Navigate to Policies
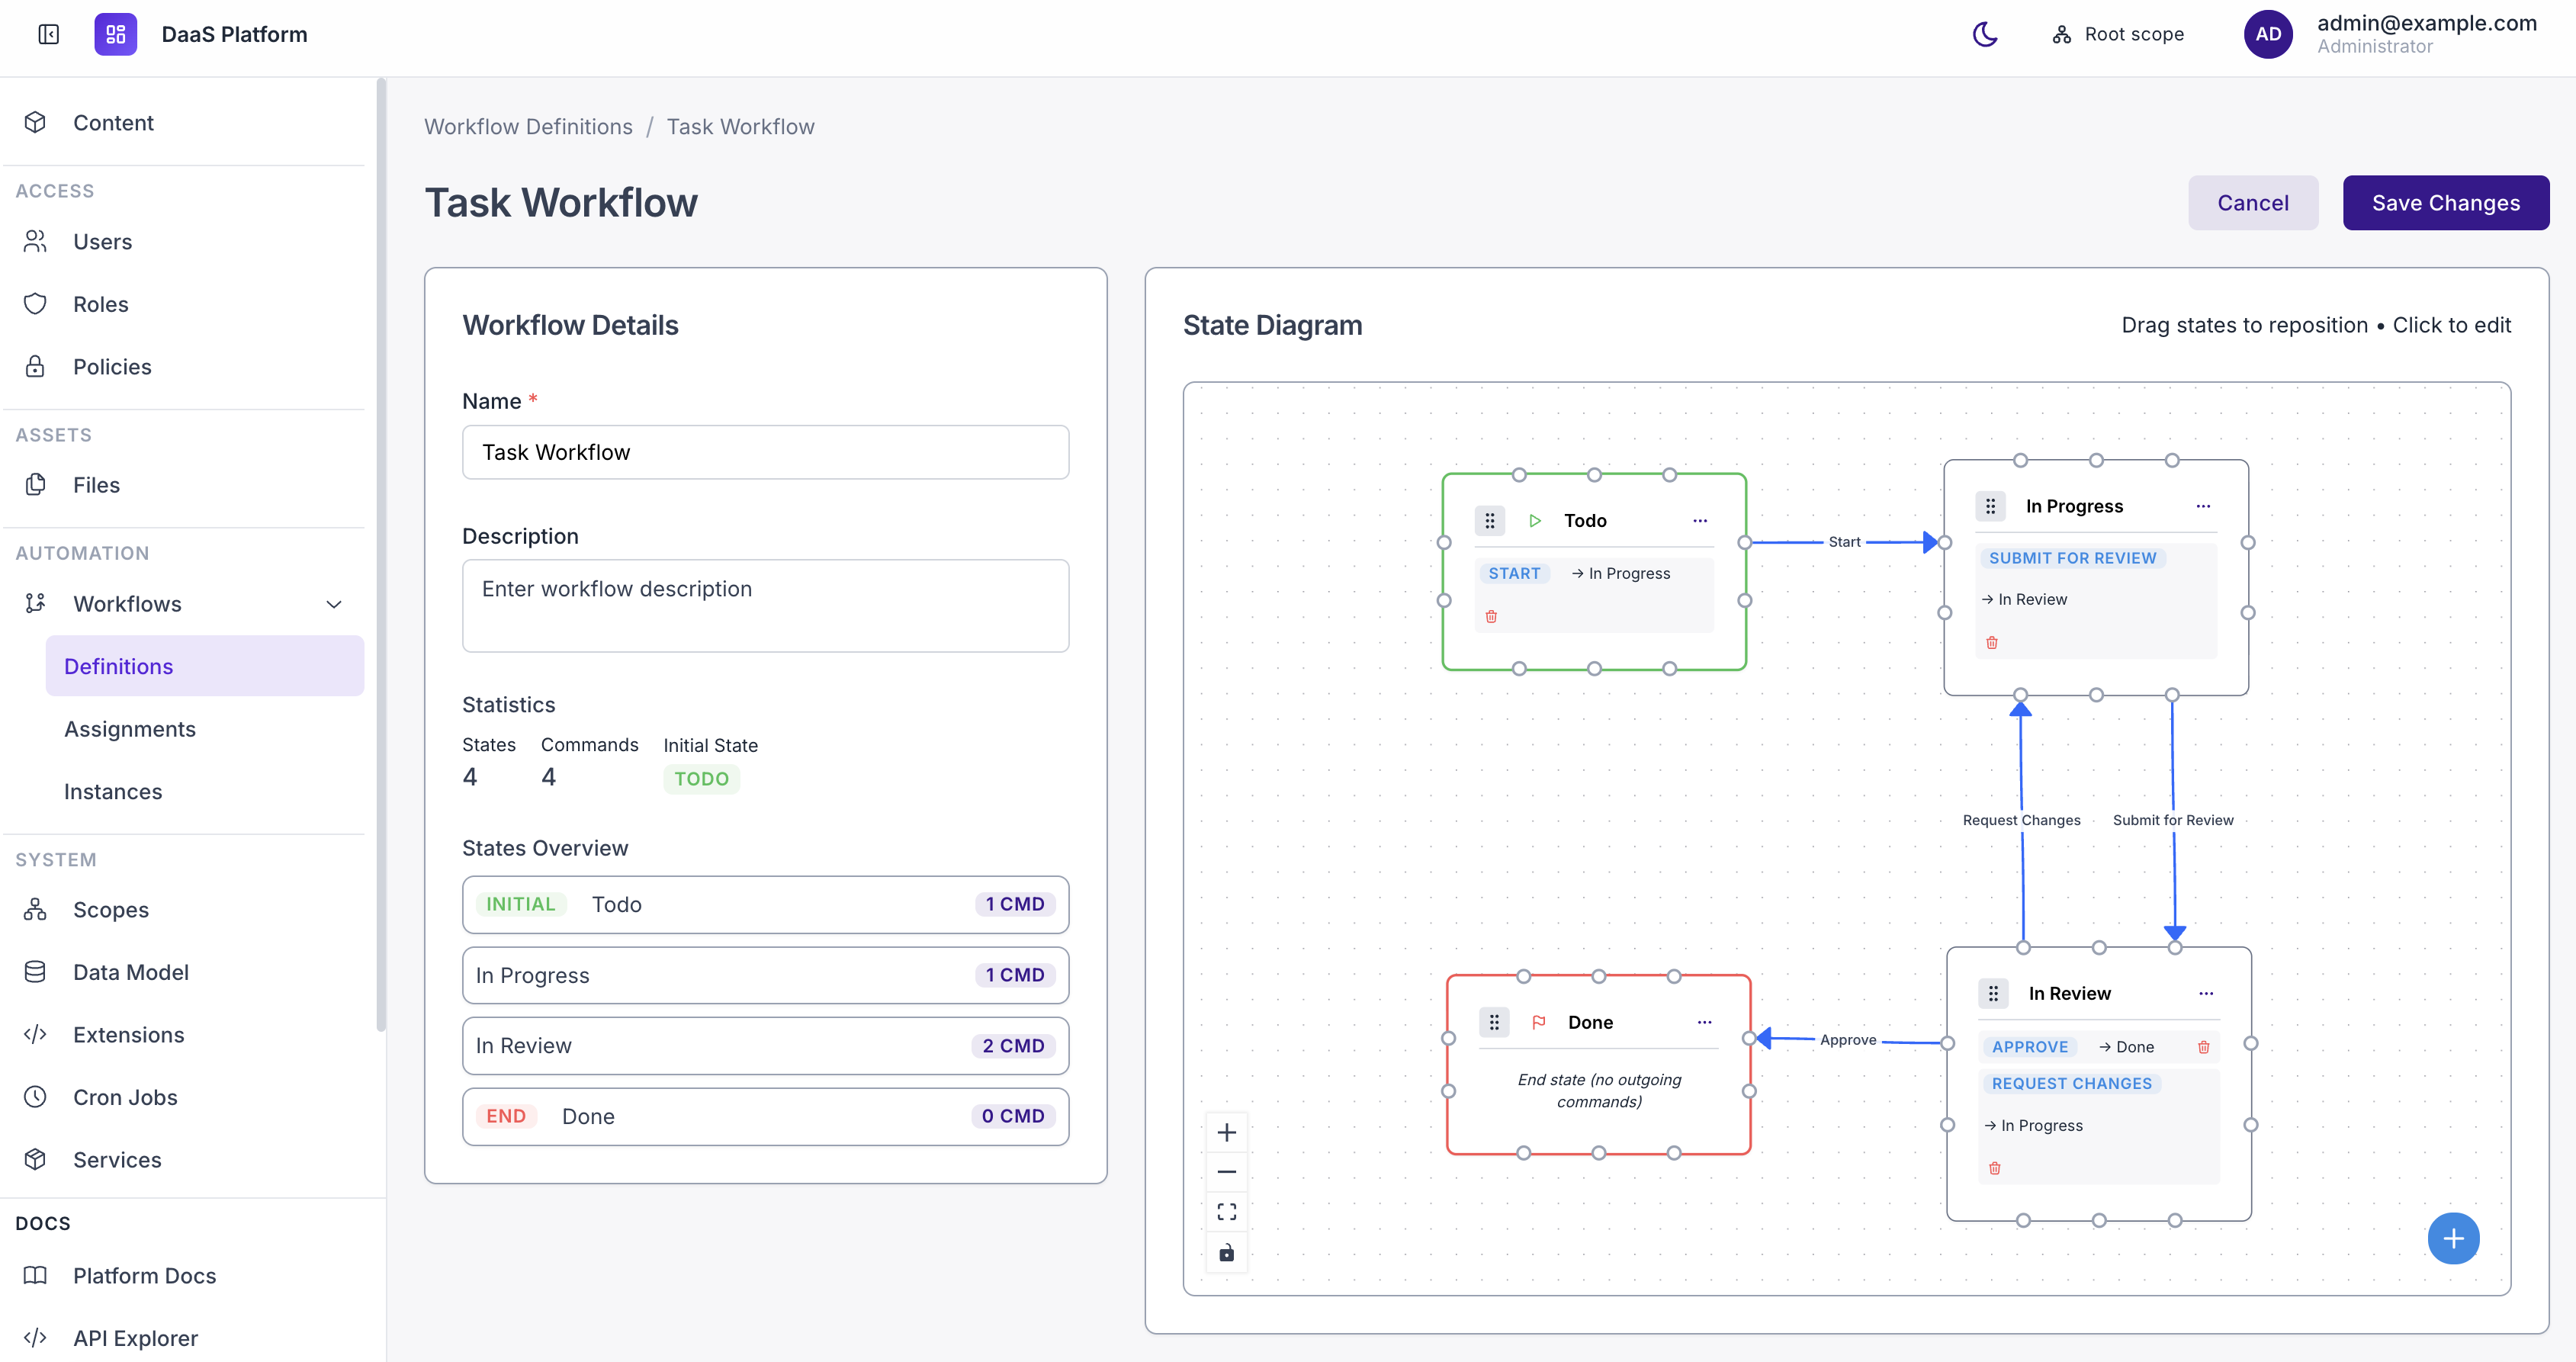Image resolution: width=2576 pixels, height=1362 pixels. coord(184,366)
